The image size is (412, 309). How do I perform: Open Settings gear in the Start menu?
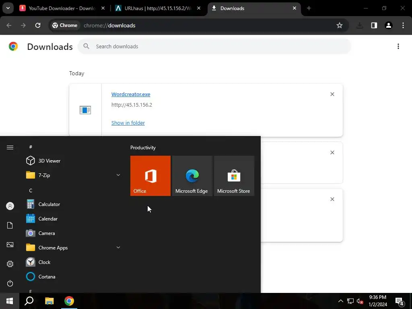click(10, 264)
